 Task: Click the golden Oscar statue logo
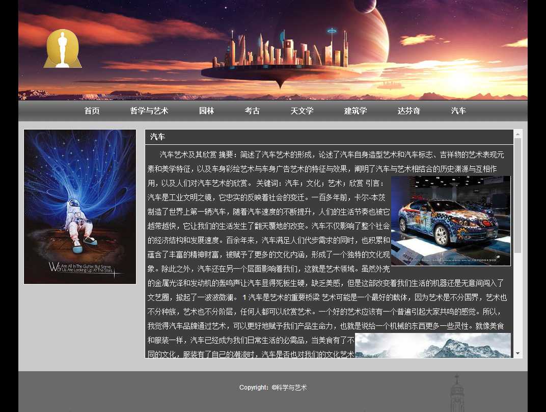click(x=63, y=49)
